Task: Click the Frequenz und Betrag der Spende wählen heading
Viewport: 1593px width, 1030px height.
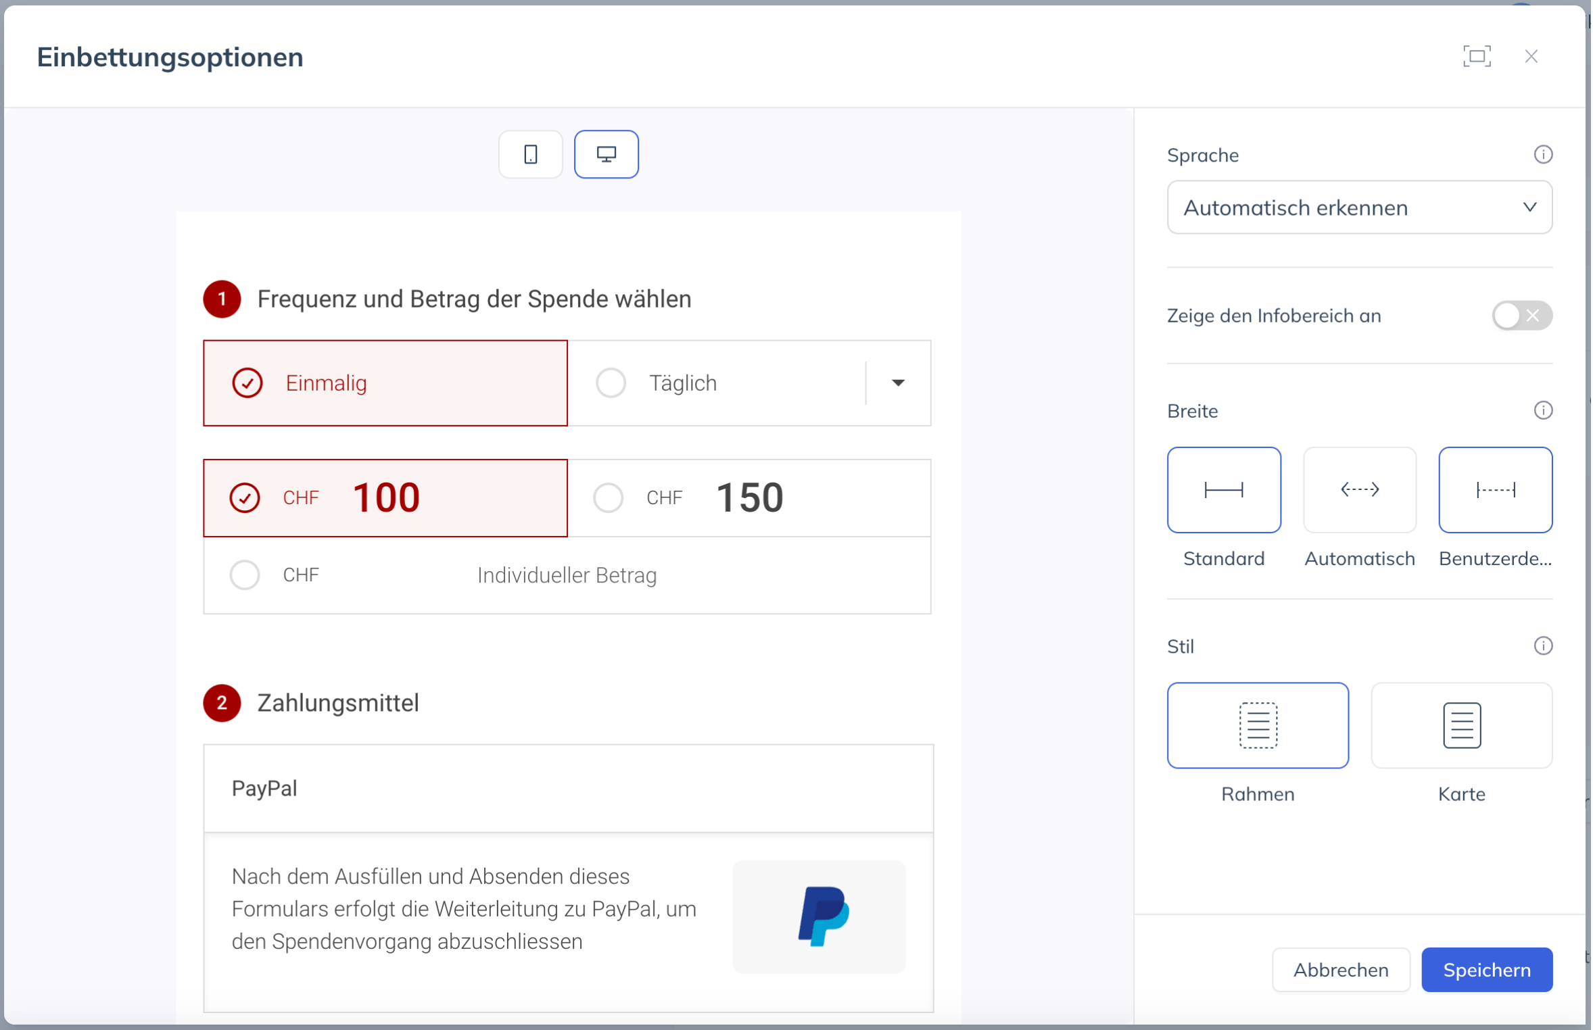Action: 475,299
